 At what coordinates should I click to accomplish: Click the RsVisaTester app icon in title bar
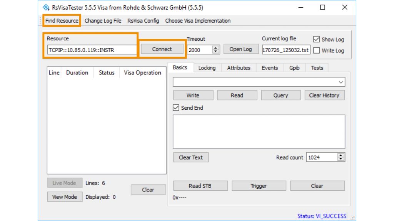[x=46, y=7]
